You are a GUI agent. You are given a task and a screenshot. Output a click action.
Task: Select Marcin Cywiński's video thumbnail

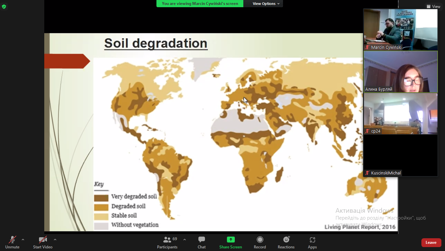tap(400, 30)
